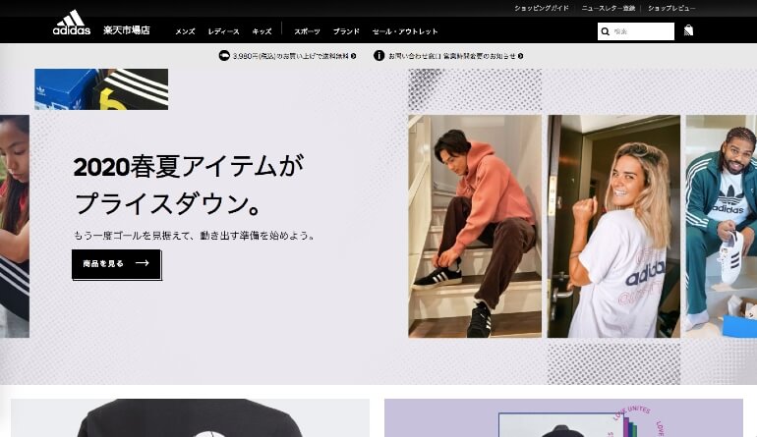Click the もう一度ゴールを見据えて subtitle text

point(194,236)
